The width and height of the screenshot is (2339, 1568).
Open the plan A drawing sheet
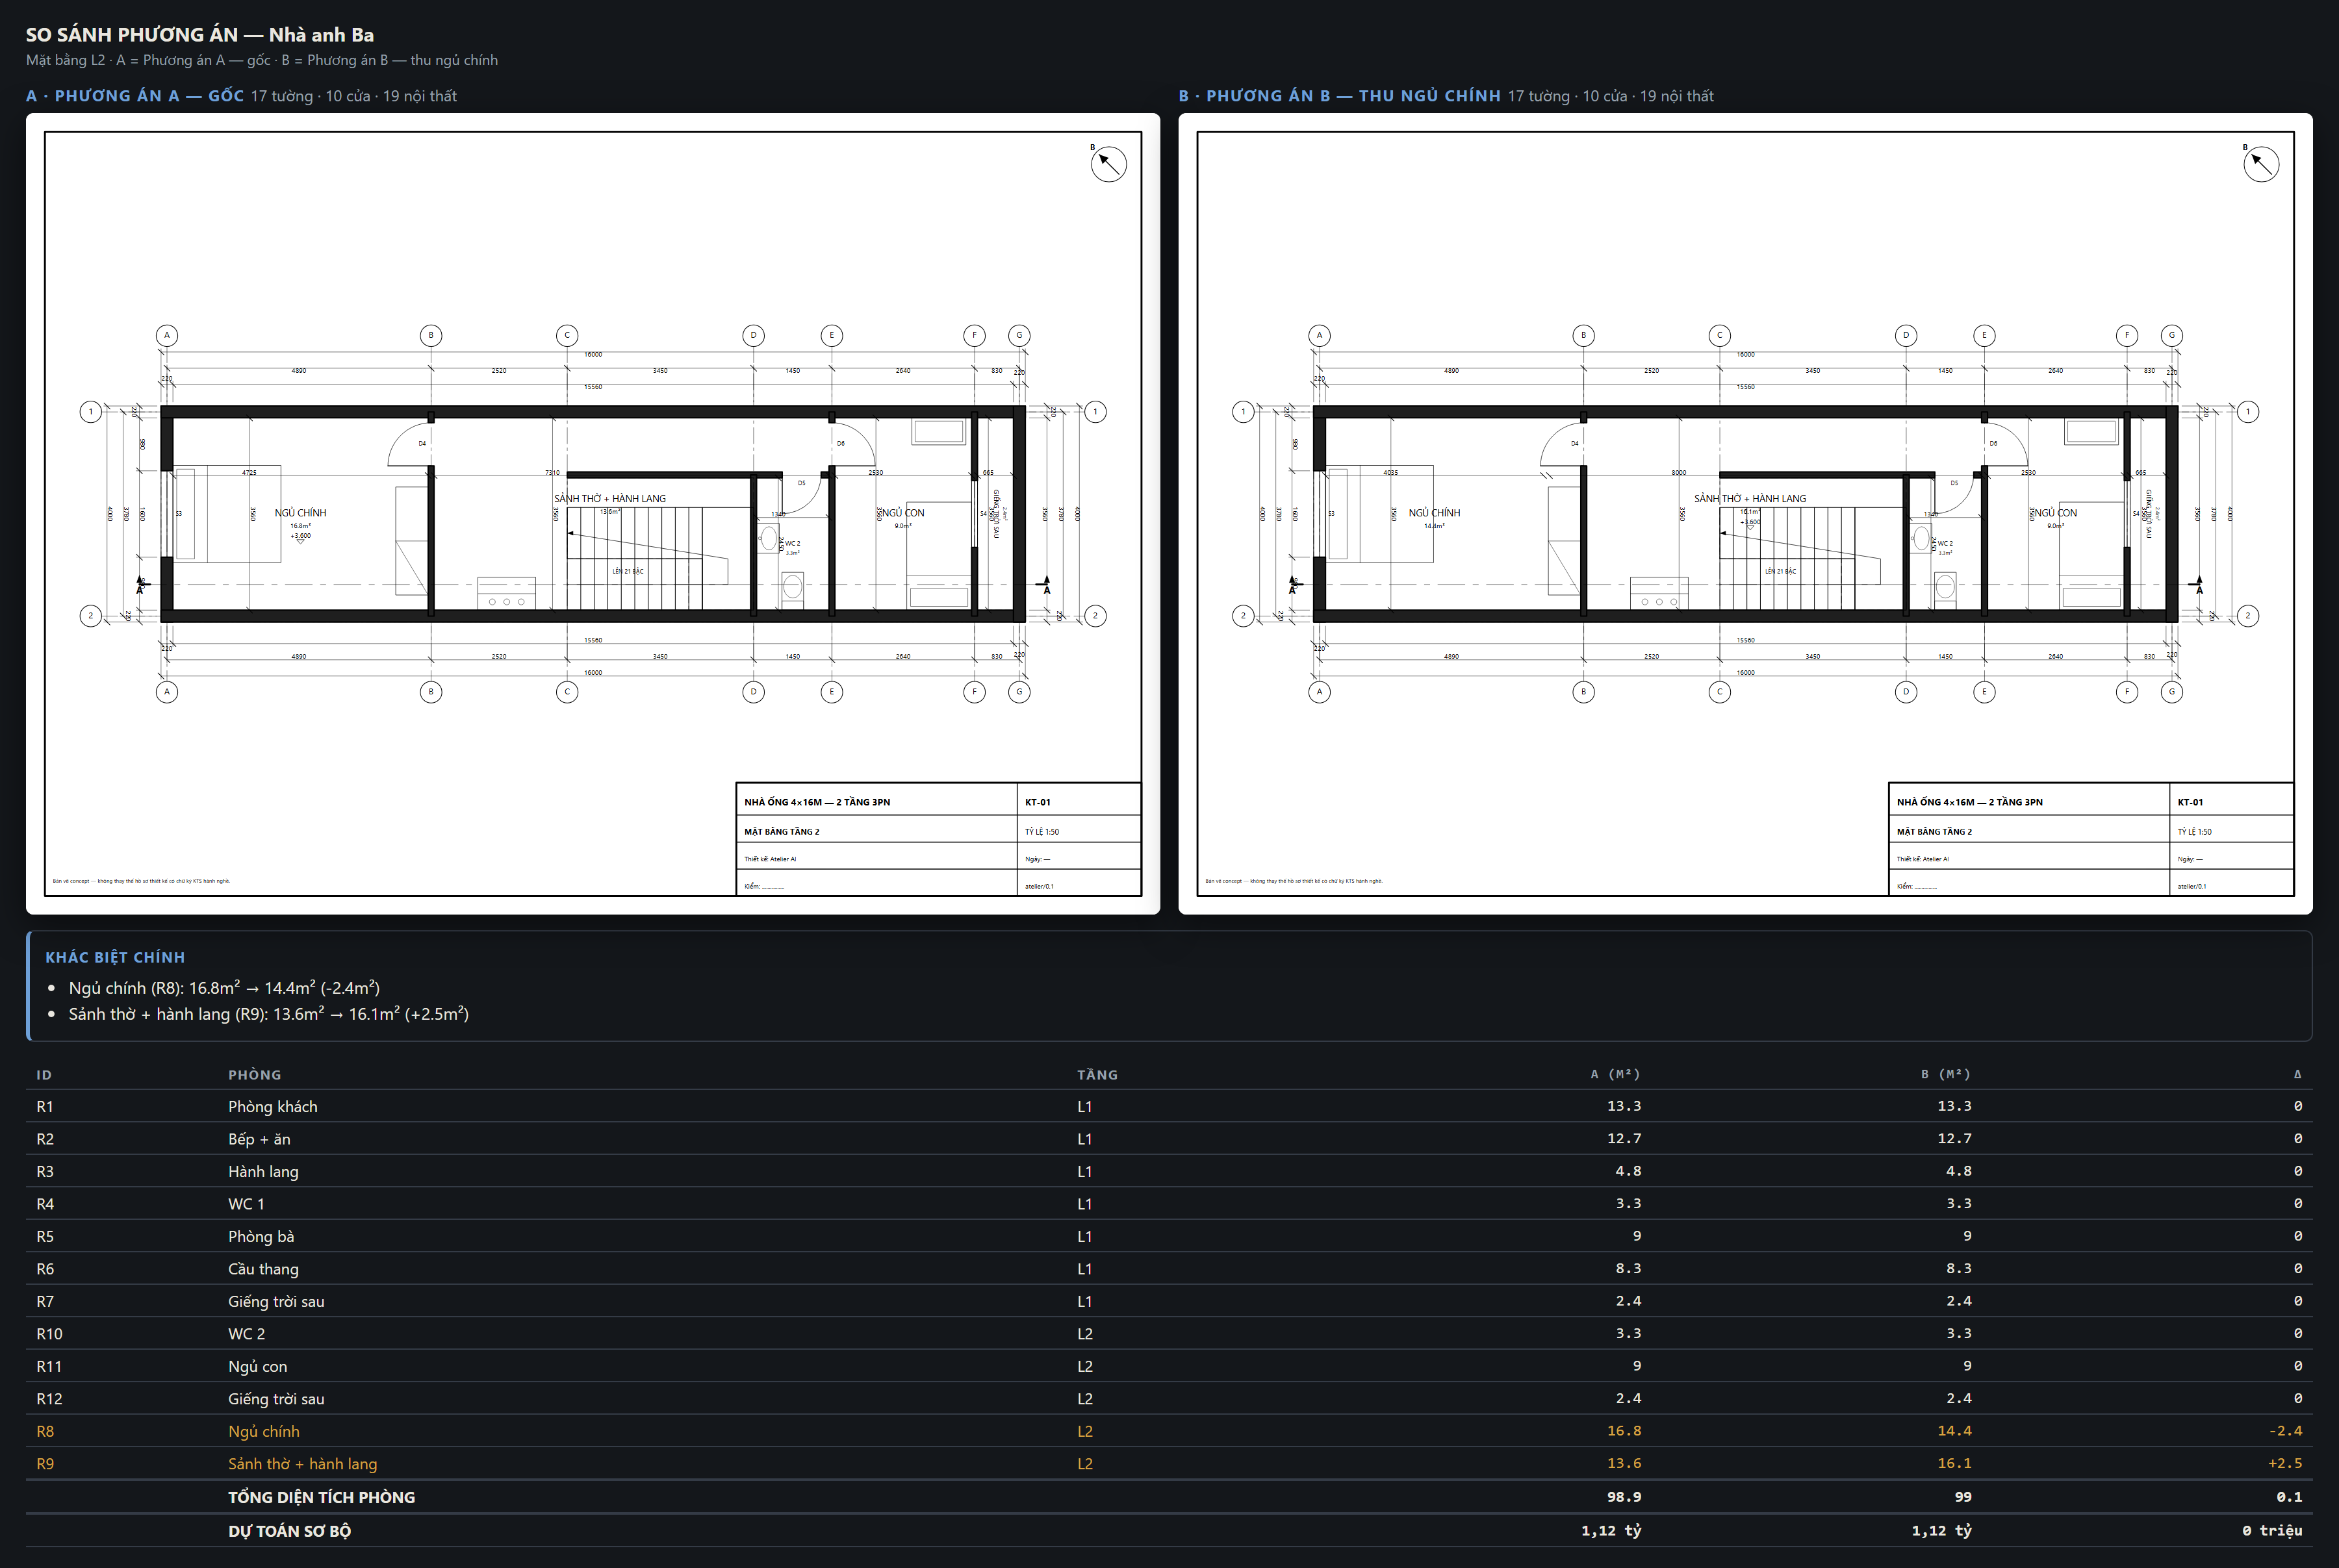pyautogui.click(x=593, y=513)
